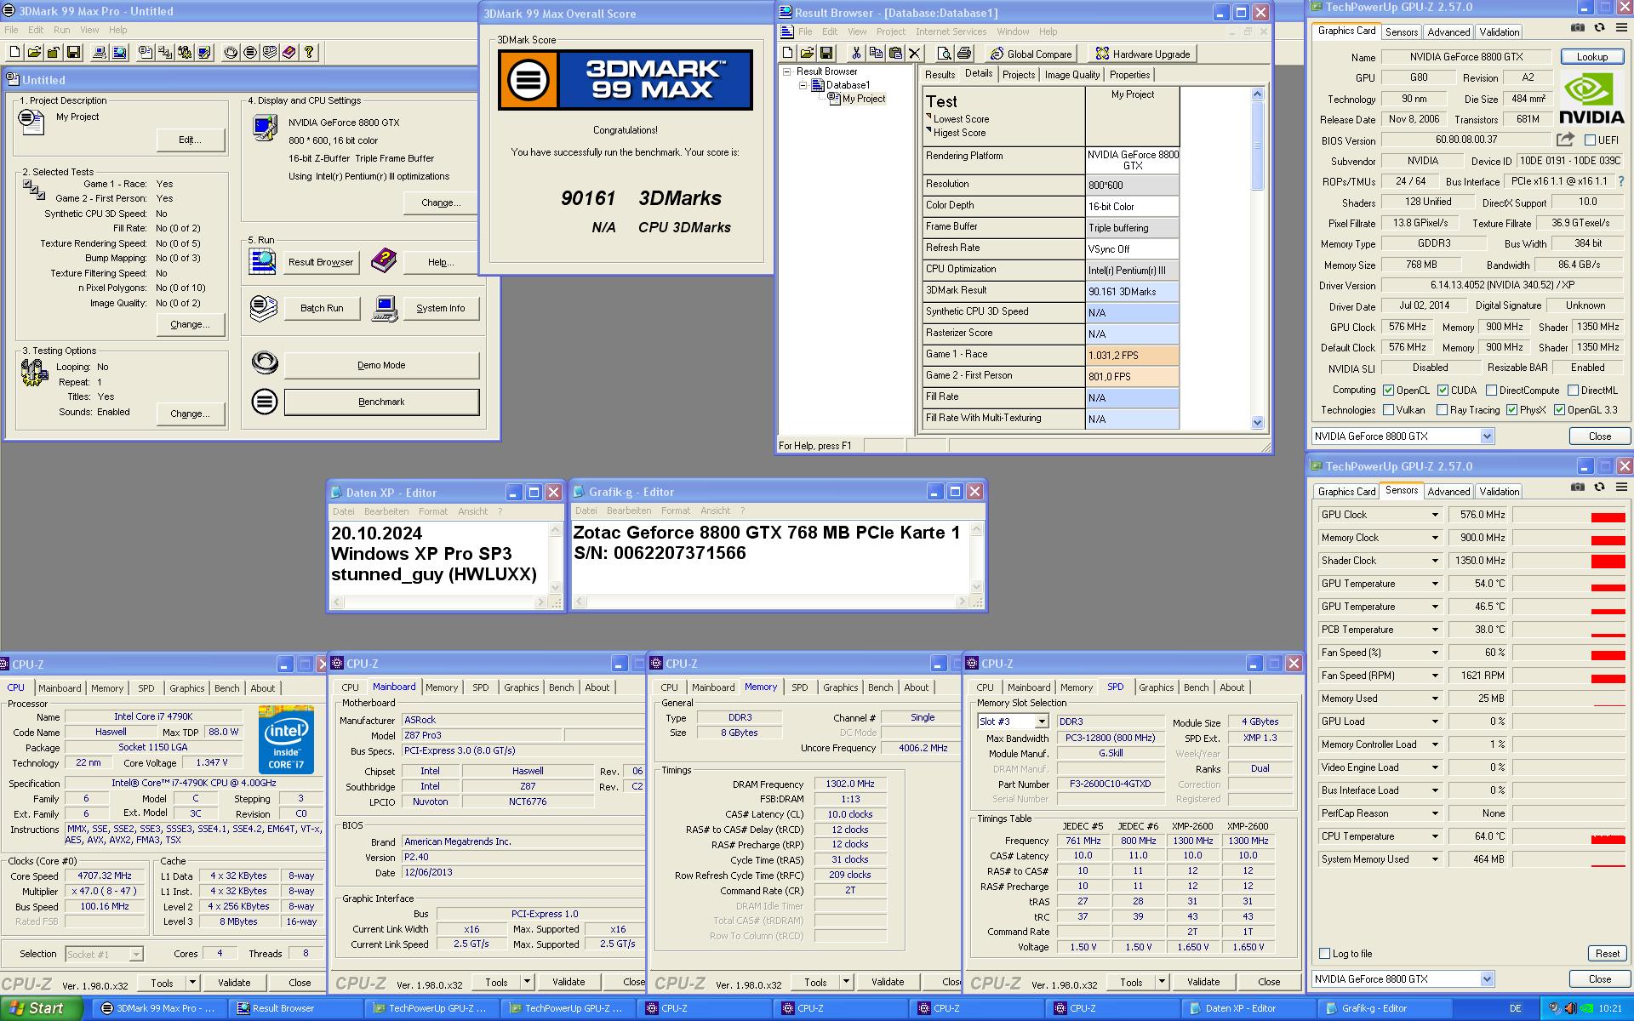Click the open folder icon in Result Browser
The width and height of the screenshot is (1634, 1021).
click(x=807, y=53)
